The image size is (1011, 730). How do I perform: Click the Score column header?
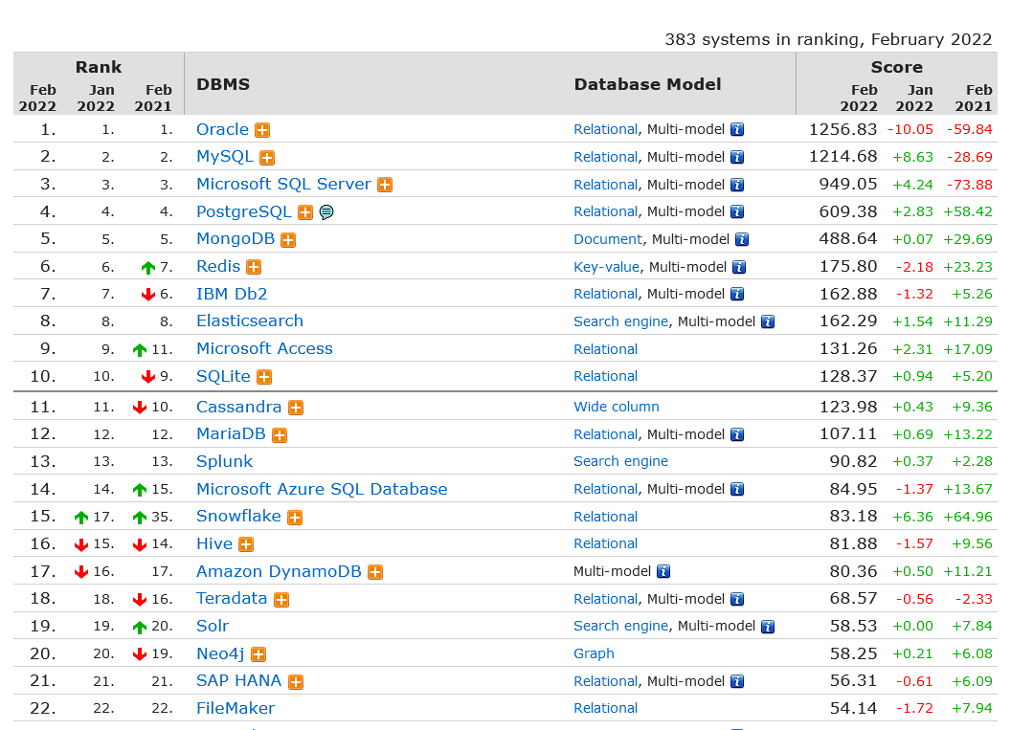coord(897,67)
